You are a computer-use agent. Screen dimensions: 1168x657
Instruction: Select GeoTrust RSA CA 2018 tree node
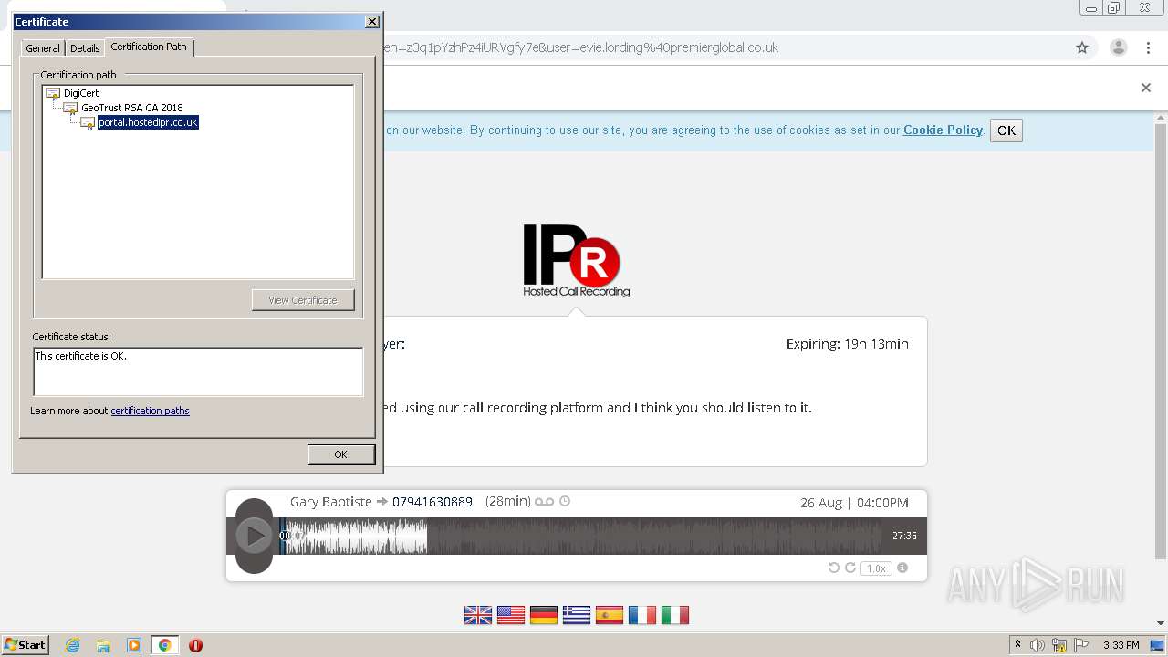(132, 108)
